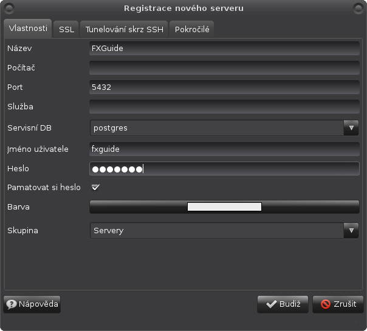The height and width of the screenshot is (331, 367).
Task: Open the Barva color picker button
Action: point(224,206)
